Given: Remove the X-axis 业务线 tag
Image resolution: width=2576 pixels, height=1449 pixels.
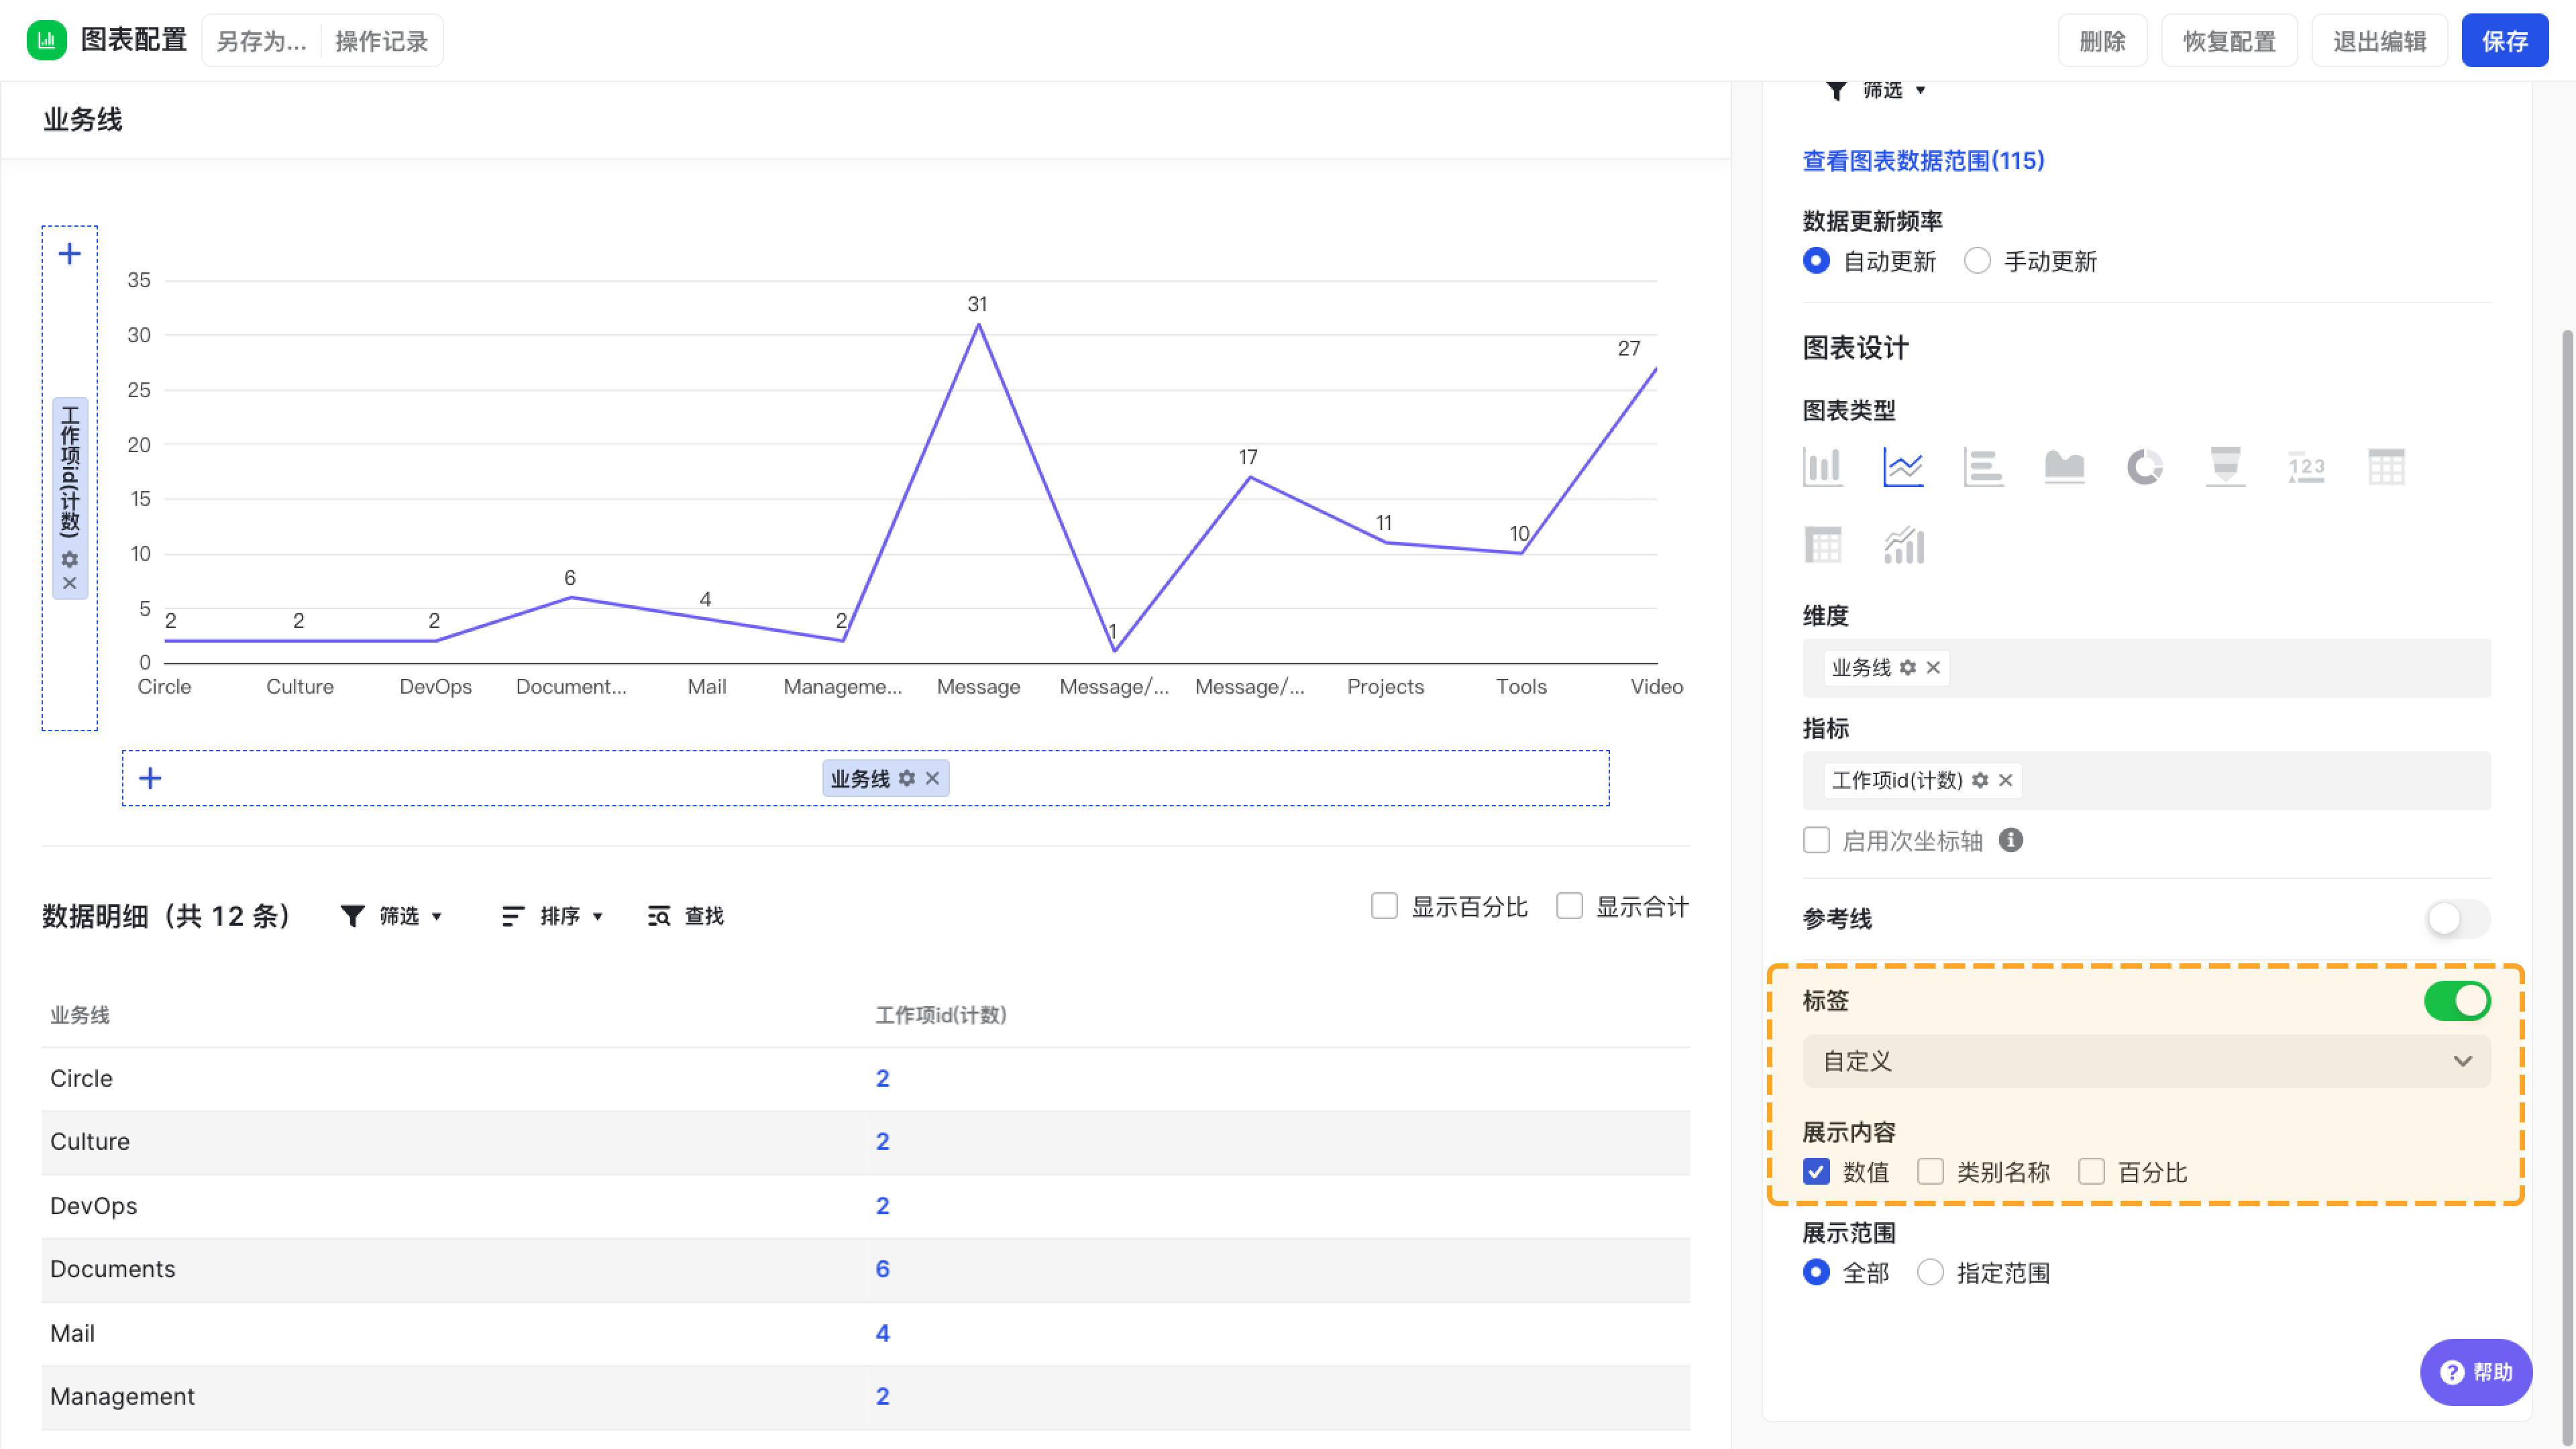Looking at the screenshot, I should coord(932,778).
